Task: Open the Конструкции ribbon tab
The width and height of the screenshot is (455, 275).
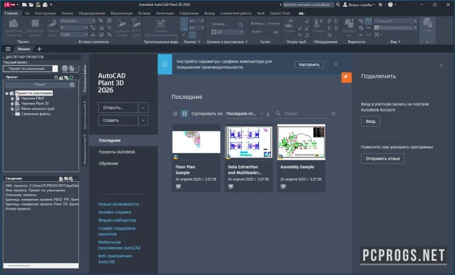Action: tap(45, 13)
